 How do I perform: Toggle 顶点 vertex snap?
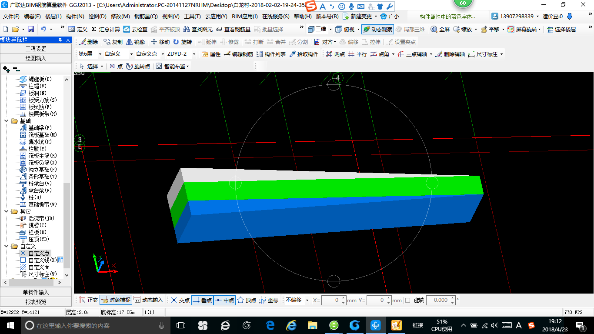(247, 300)
